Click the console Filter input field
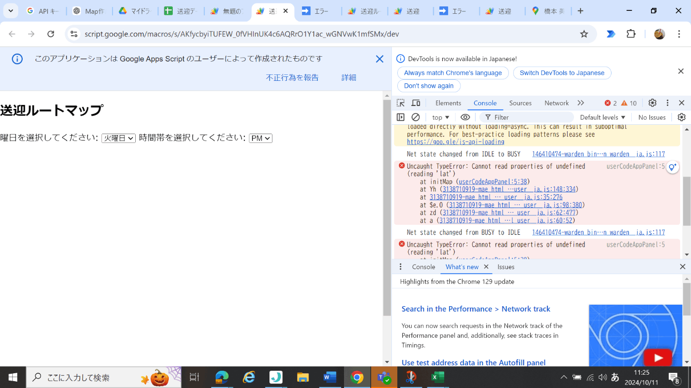The image size is (691, 388). [x=526, y=117]
